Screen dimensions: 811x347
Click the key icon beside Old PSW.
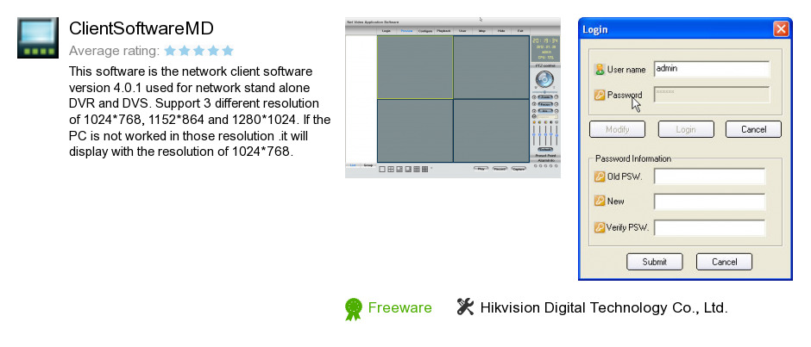tap(600, 177)
